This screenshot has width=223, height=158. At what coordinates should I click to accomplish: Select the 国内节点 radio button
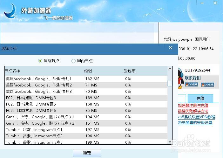coord(73,61)
